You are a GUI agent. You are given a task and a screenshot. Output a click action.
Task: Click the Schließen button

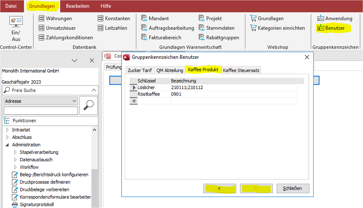pyautogui.click(x=293, y=188)
